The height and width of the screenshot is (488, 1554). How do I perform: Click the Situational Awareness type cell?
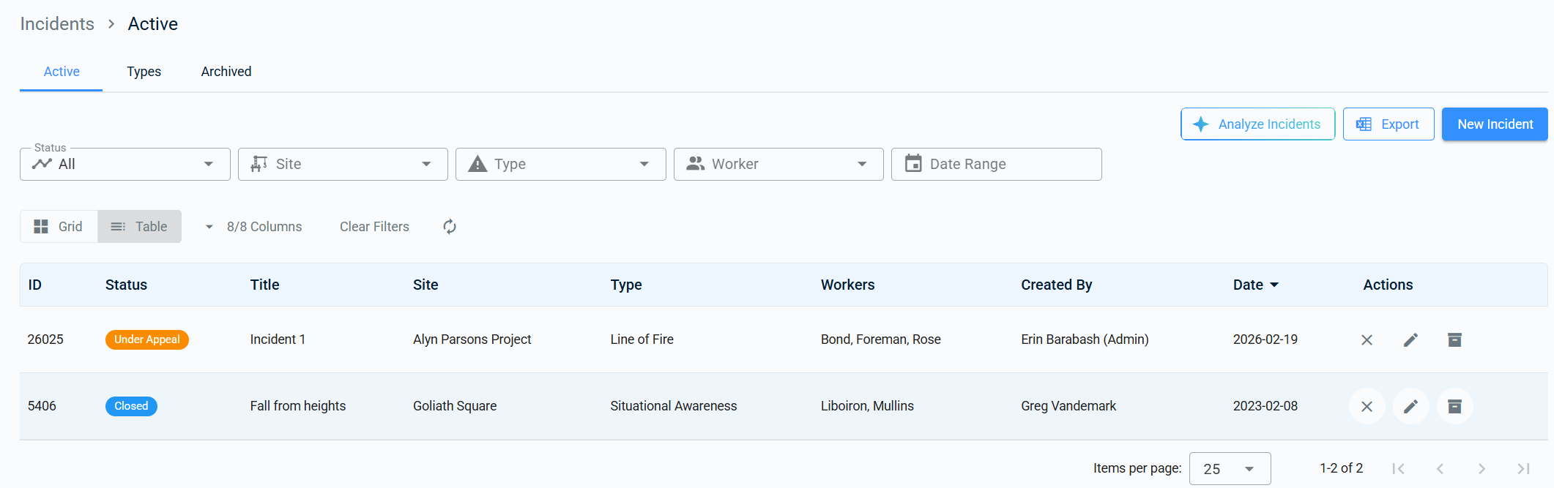click(673, 406)
